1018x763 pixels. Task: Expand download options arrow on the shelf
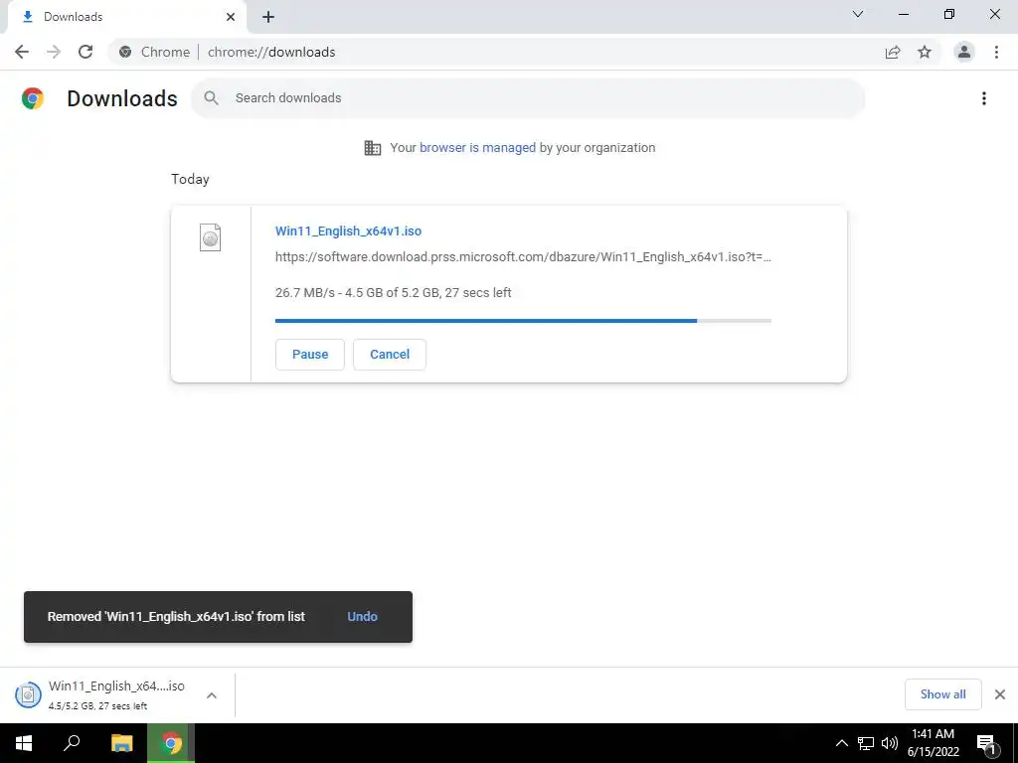coord(212,695)
